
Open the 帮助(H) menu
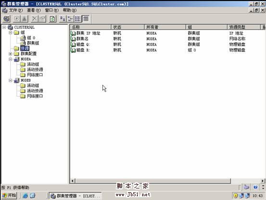pyautogui.click(x=70, y=11)
